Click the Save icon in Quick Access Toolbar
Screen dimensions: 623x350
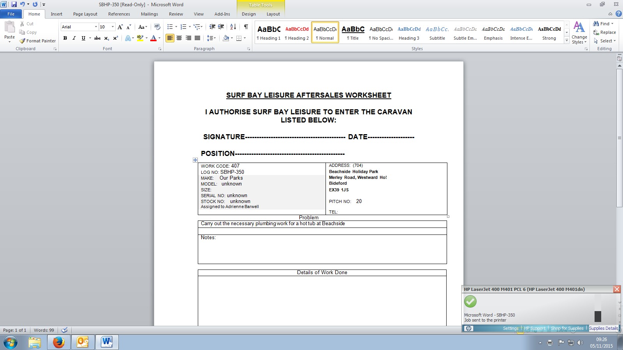[14, 4]
